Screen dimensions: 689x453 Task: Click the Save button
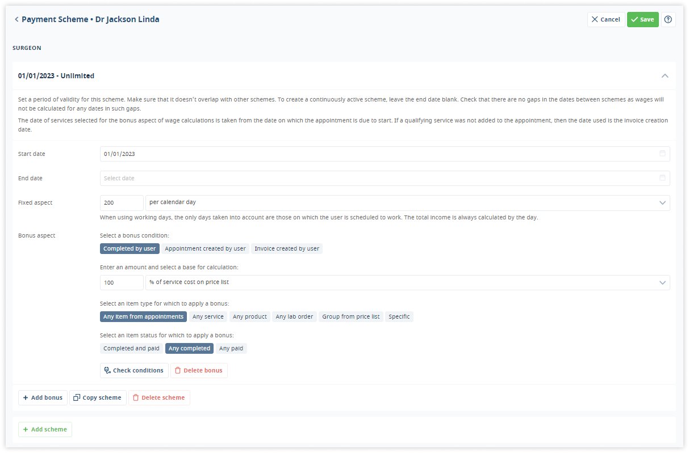[642, 19]
